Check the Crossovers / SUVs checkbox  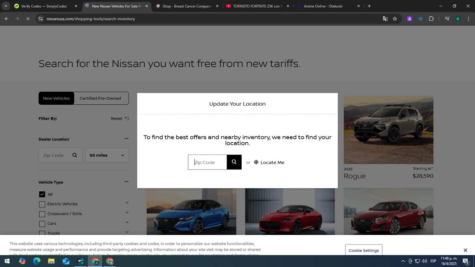42,214
